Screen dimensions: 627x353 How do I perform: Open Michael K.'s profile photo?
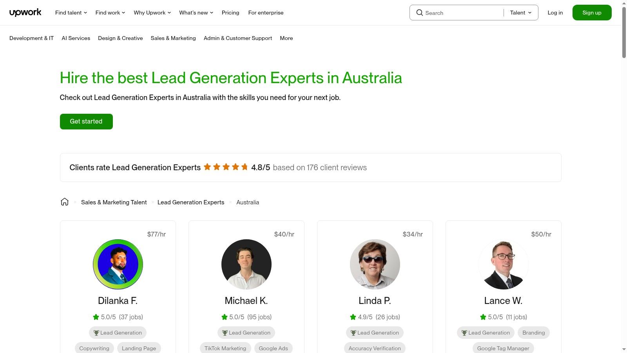pyautogui.click(x=246, y=264)
